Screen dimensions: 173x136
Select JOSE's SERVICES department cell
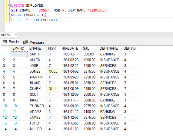[x=110, y=66]
